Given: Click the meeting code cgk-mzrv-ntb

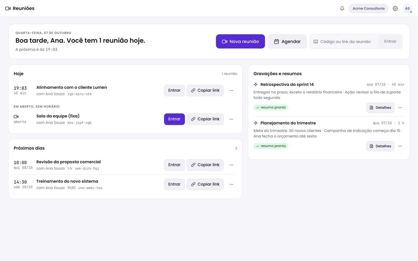Looking at the screenshot, I should (x=80, y=94).
